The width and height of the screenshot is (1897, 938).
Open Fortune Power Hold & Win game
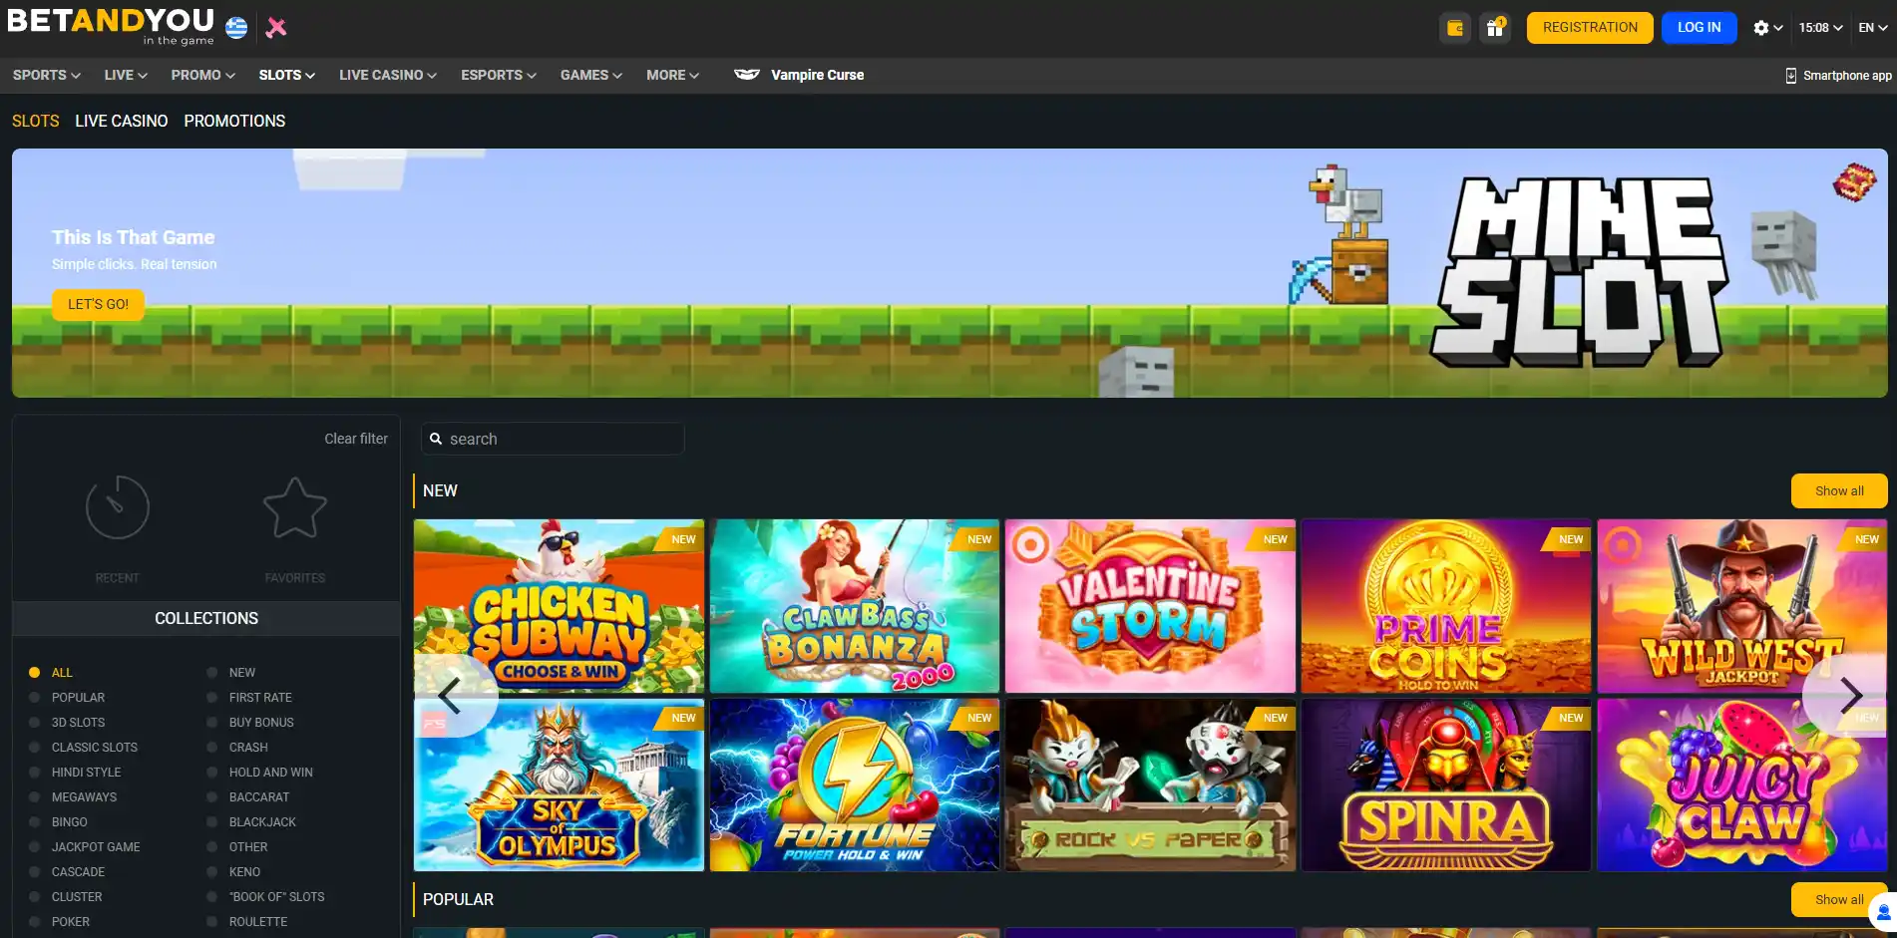tap(855, 784)
